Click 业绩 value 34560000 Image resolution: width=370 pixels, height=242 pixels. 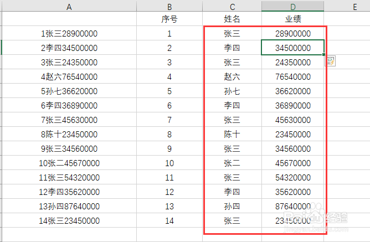click(x=293, y=148)
